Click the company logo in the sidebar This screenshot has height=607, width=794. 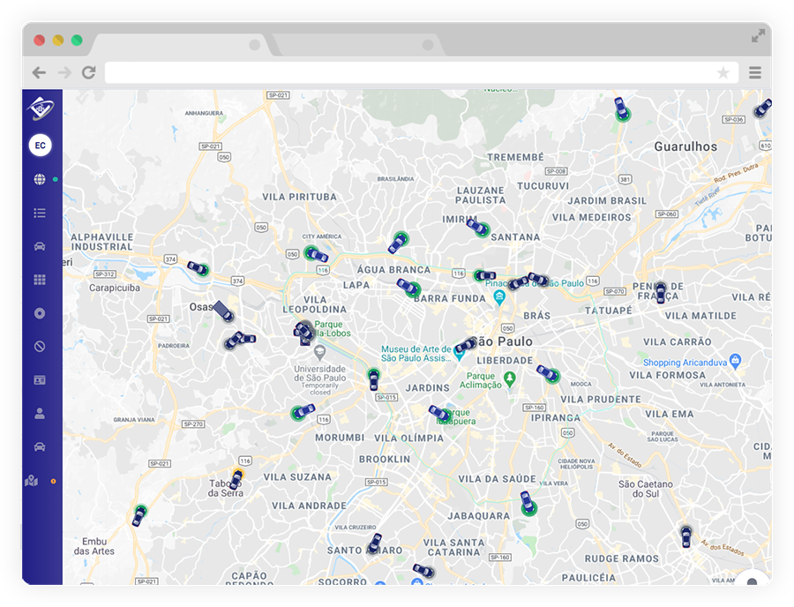click(x=41, y=109)
